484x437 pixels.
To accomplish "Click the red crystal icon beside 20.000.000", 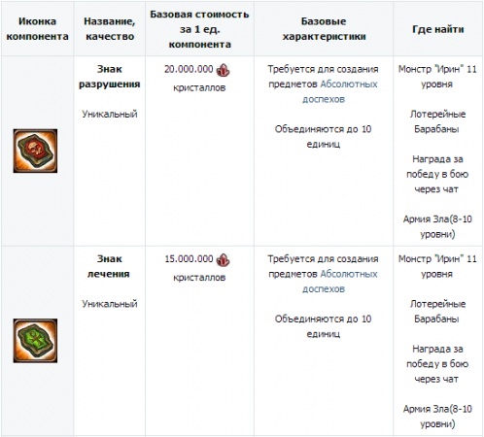I will [x=223, y=70].
